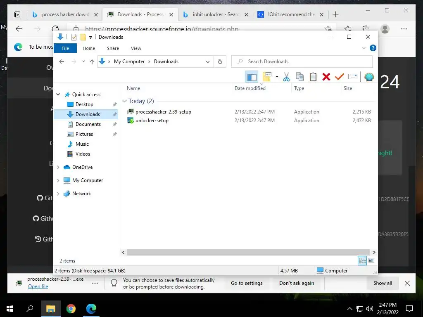The image size is (423, 317).
Task: Open Edge tab actions menu icon
Action: point(17,14)
